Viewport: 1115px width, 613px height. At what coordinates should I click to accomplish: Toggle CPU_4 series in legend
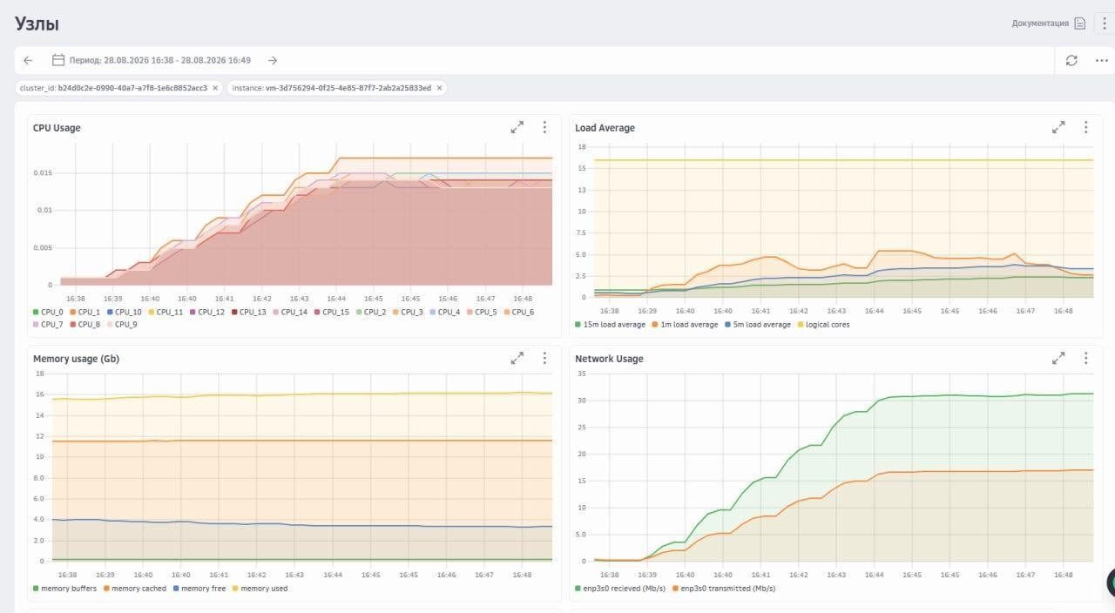coord(445,312)
